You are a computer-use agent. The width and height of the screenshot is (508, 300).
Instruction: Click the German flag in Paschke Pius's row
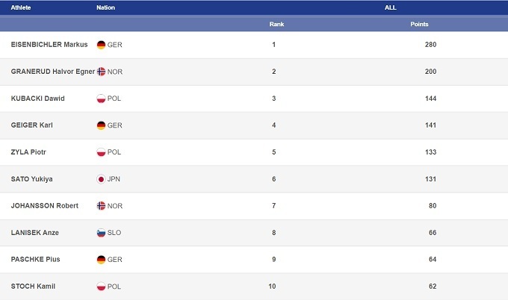(x=101, y=260)
